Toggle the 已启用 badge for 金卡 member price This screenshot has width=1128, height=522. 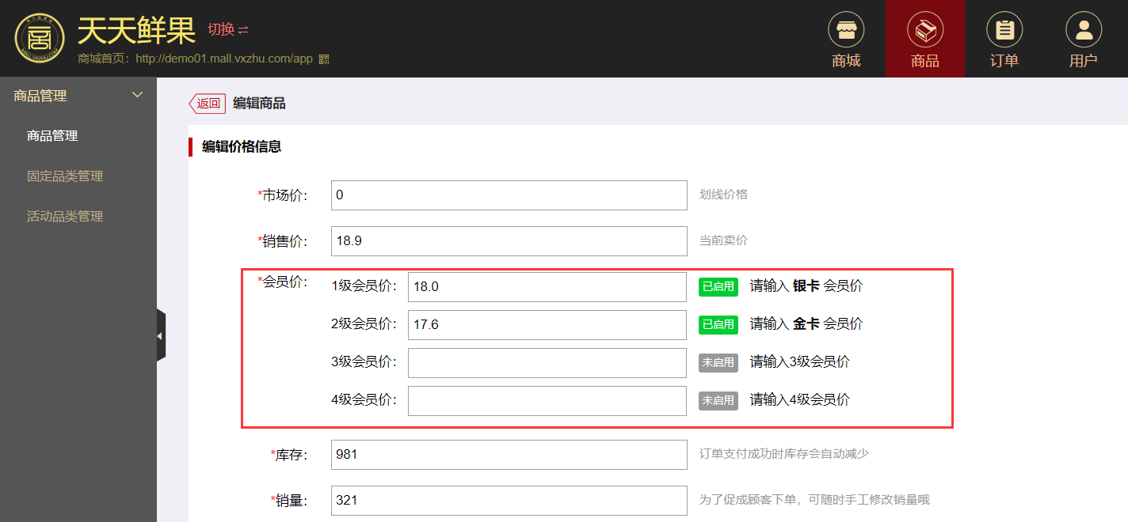tap(718, 325)
